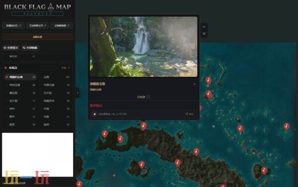Click the small icon right of the popup title
The image size is (298, 187).
coord(194,84)
